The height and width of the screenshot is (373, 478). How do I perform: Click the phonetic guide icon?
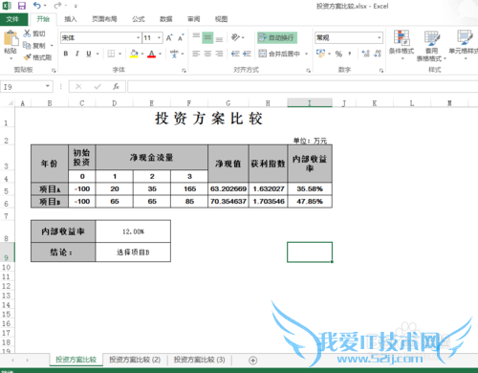point(174,54)
